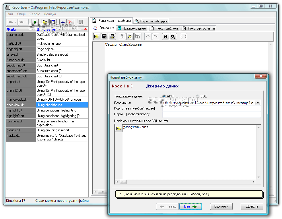Open the Опції menu
Screen dimensions: 282x219
[22, 14]
